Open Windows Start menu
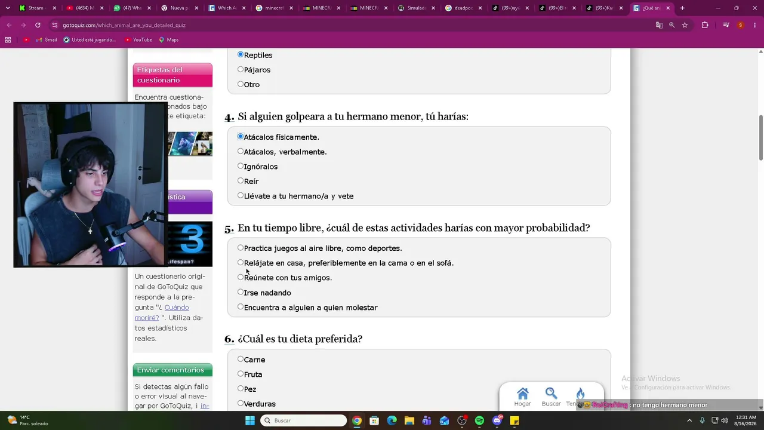Viewport: 764px width, 430px height. pos(250,420)
